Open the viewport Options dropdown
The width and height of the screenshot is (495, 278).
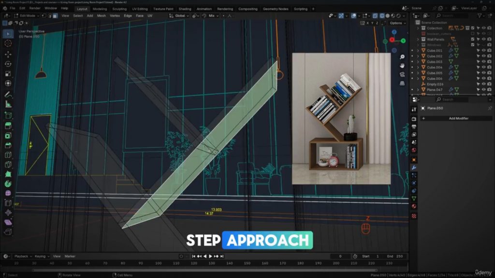pos(397,23)
